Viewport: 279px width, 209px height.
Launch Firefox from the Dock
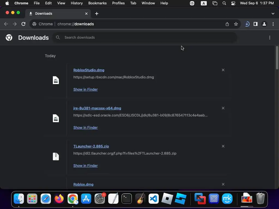59,198
